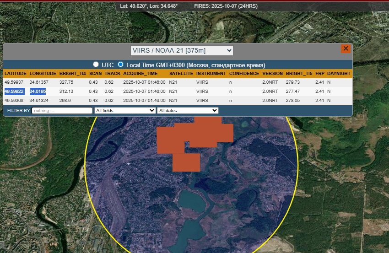Close the fire data table panel
This screenshot has height=253, width=389.
click(346, 48)
